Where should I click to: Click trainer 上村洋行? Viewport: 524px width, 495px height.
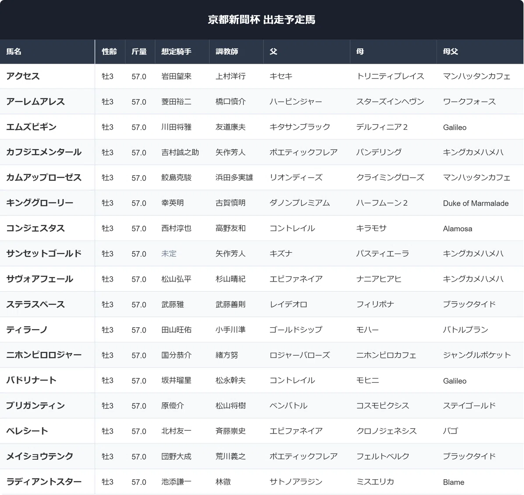pos(231,76)
